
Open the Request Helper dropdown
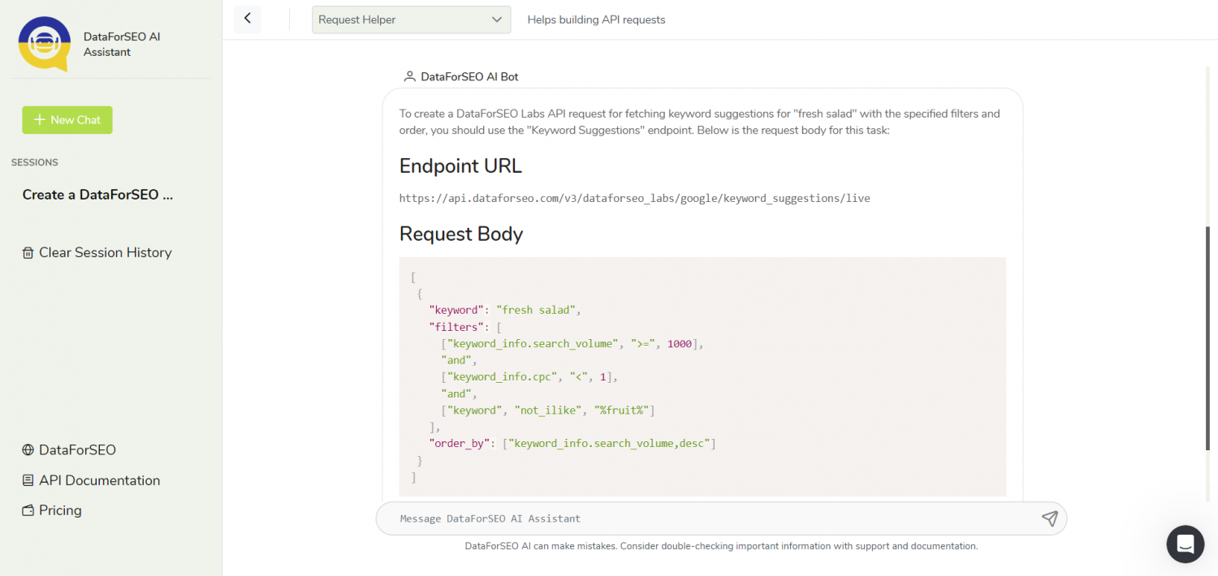(x=411, y=19)
